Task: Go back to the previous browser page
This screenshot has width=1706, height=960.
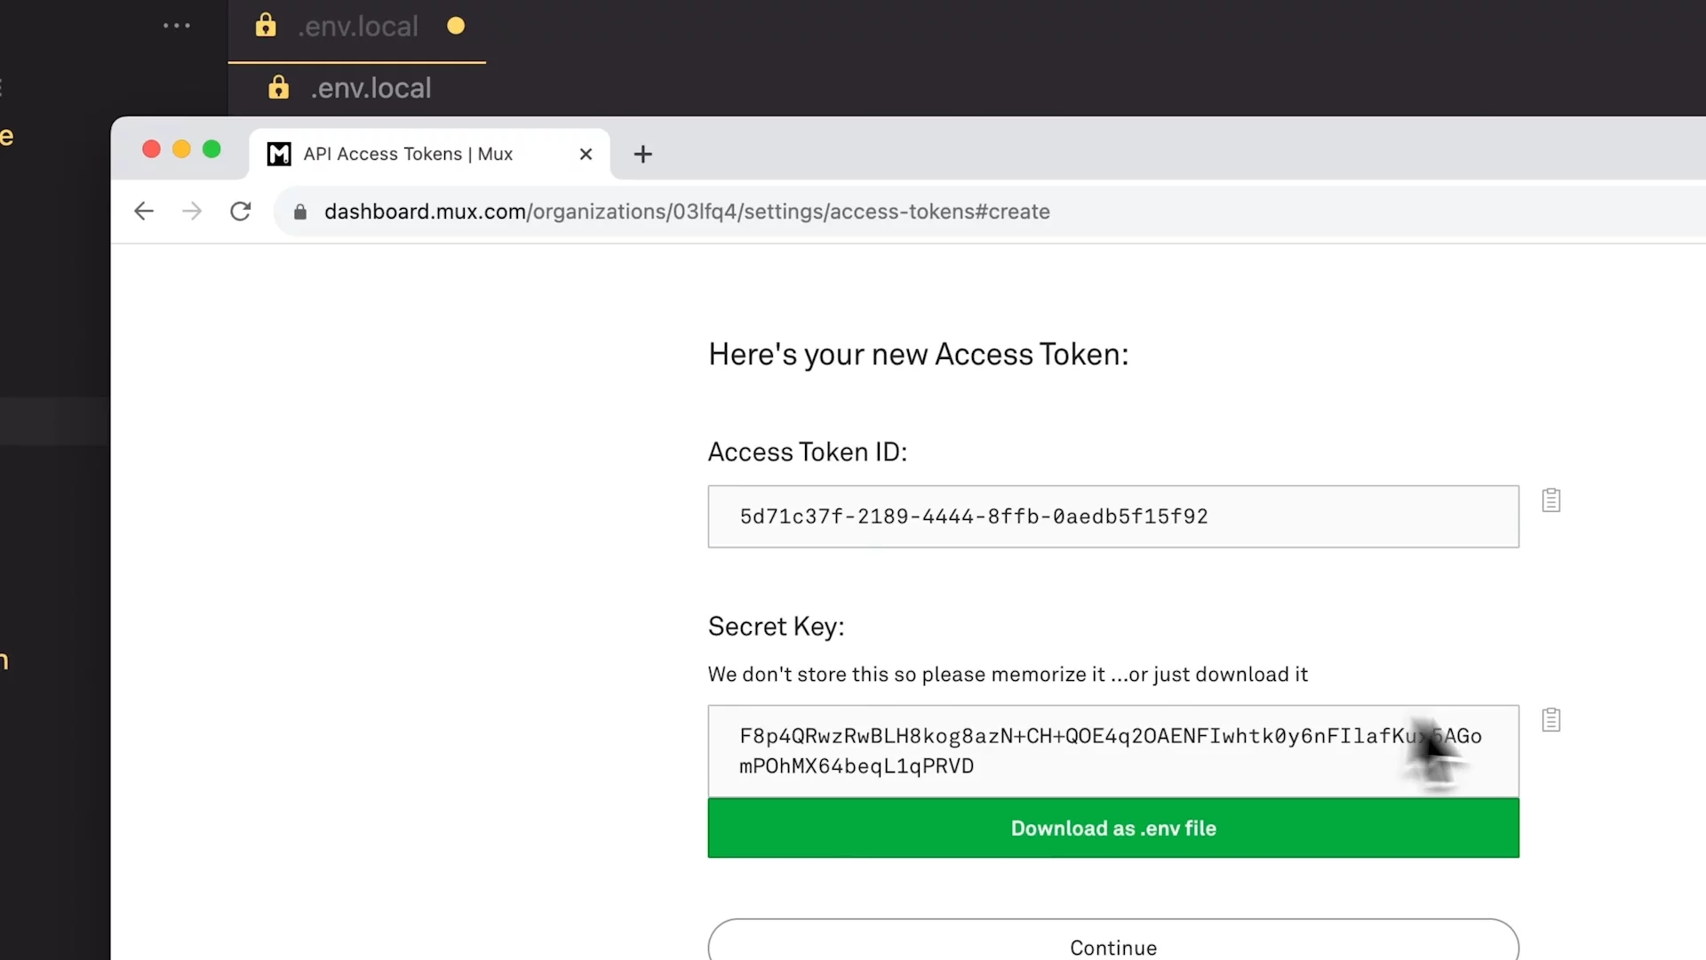Action: [x=144, y=212]
